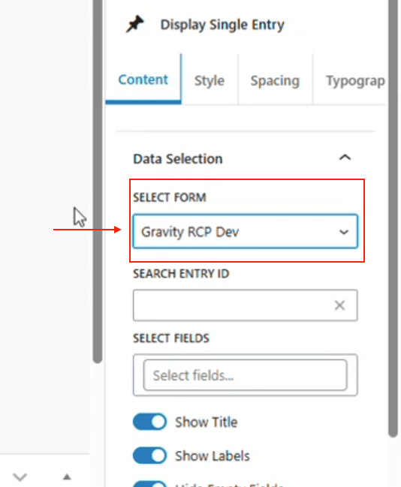The height and width of the screenshot is (487, 401).
Task: Click the pin icon beside Display Single Entry
Action: 134,24
